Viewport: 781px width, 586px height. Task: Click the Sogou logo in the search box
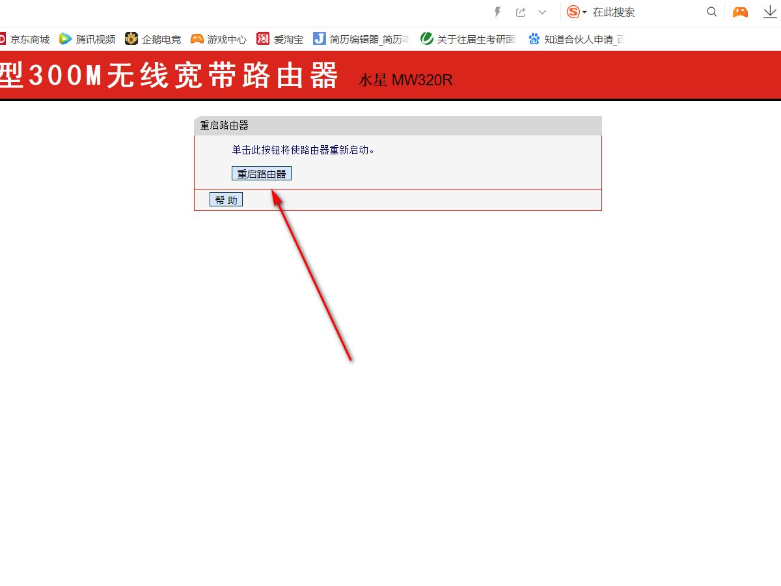tap(573, 12)
